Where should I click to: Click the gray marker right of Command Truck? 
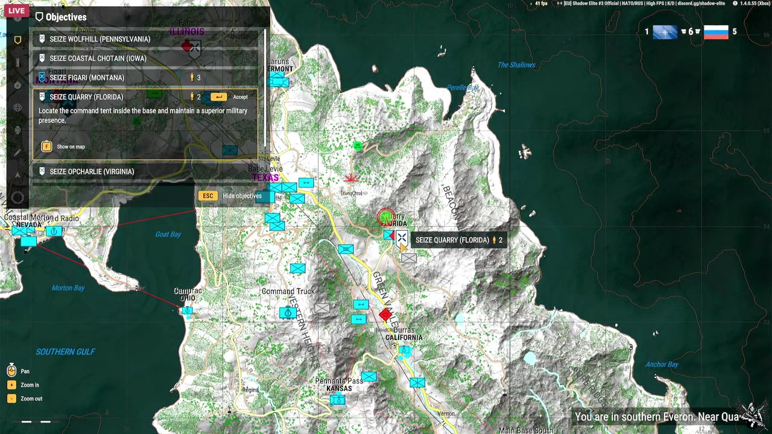click(322, 309)
